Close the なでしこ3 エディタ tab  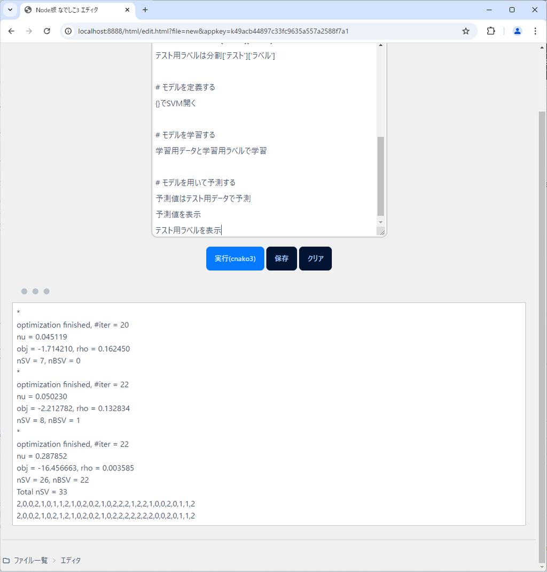pos(127,10)
